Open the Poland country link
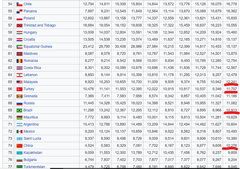 29,18
